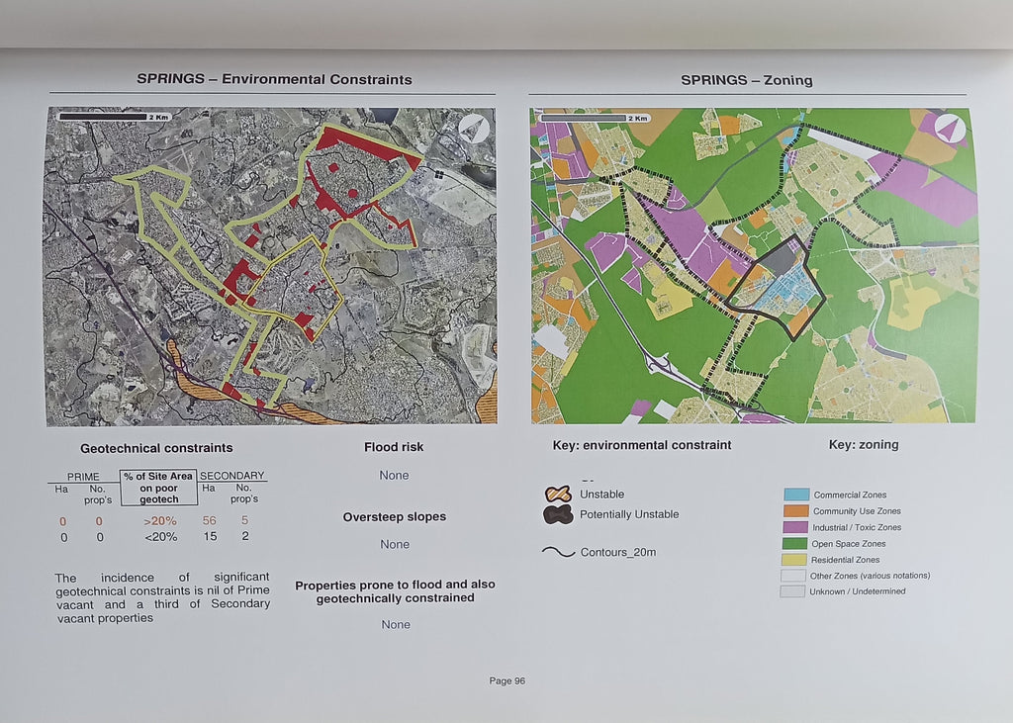Select the Open Space Zones green swatch

pyautogui.click(x=795, y=543)
